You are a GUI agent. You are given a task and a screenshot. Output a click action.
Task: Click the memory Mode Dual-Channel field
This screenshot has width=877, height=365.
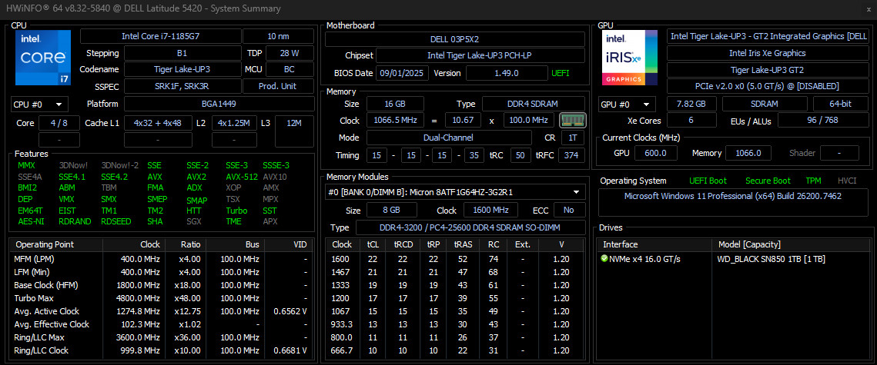tap(449, 138)
